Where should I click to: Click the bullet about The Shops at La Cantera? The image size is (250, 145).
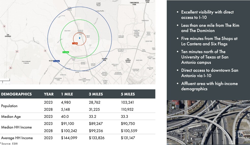(209, 41)
